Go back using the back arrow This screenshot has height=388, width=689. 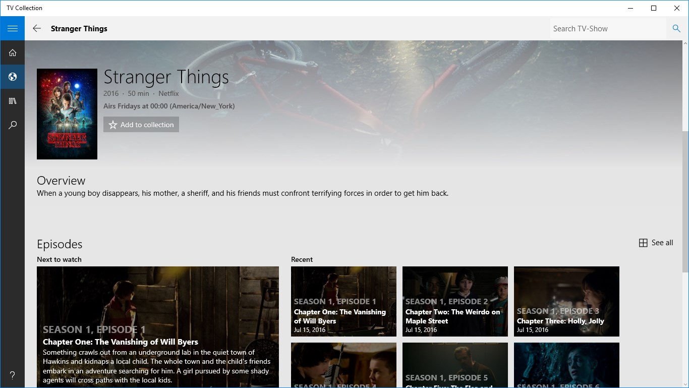[x=37, y=28]
